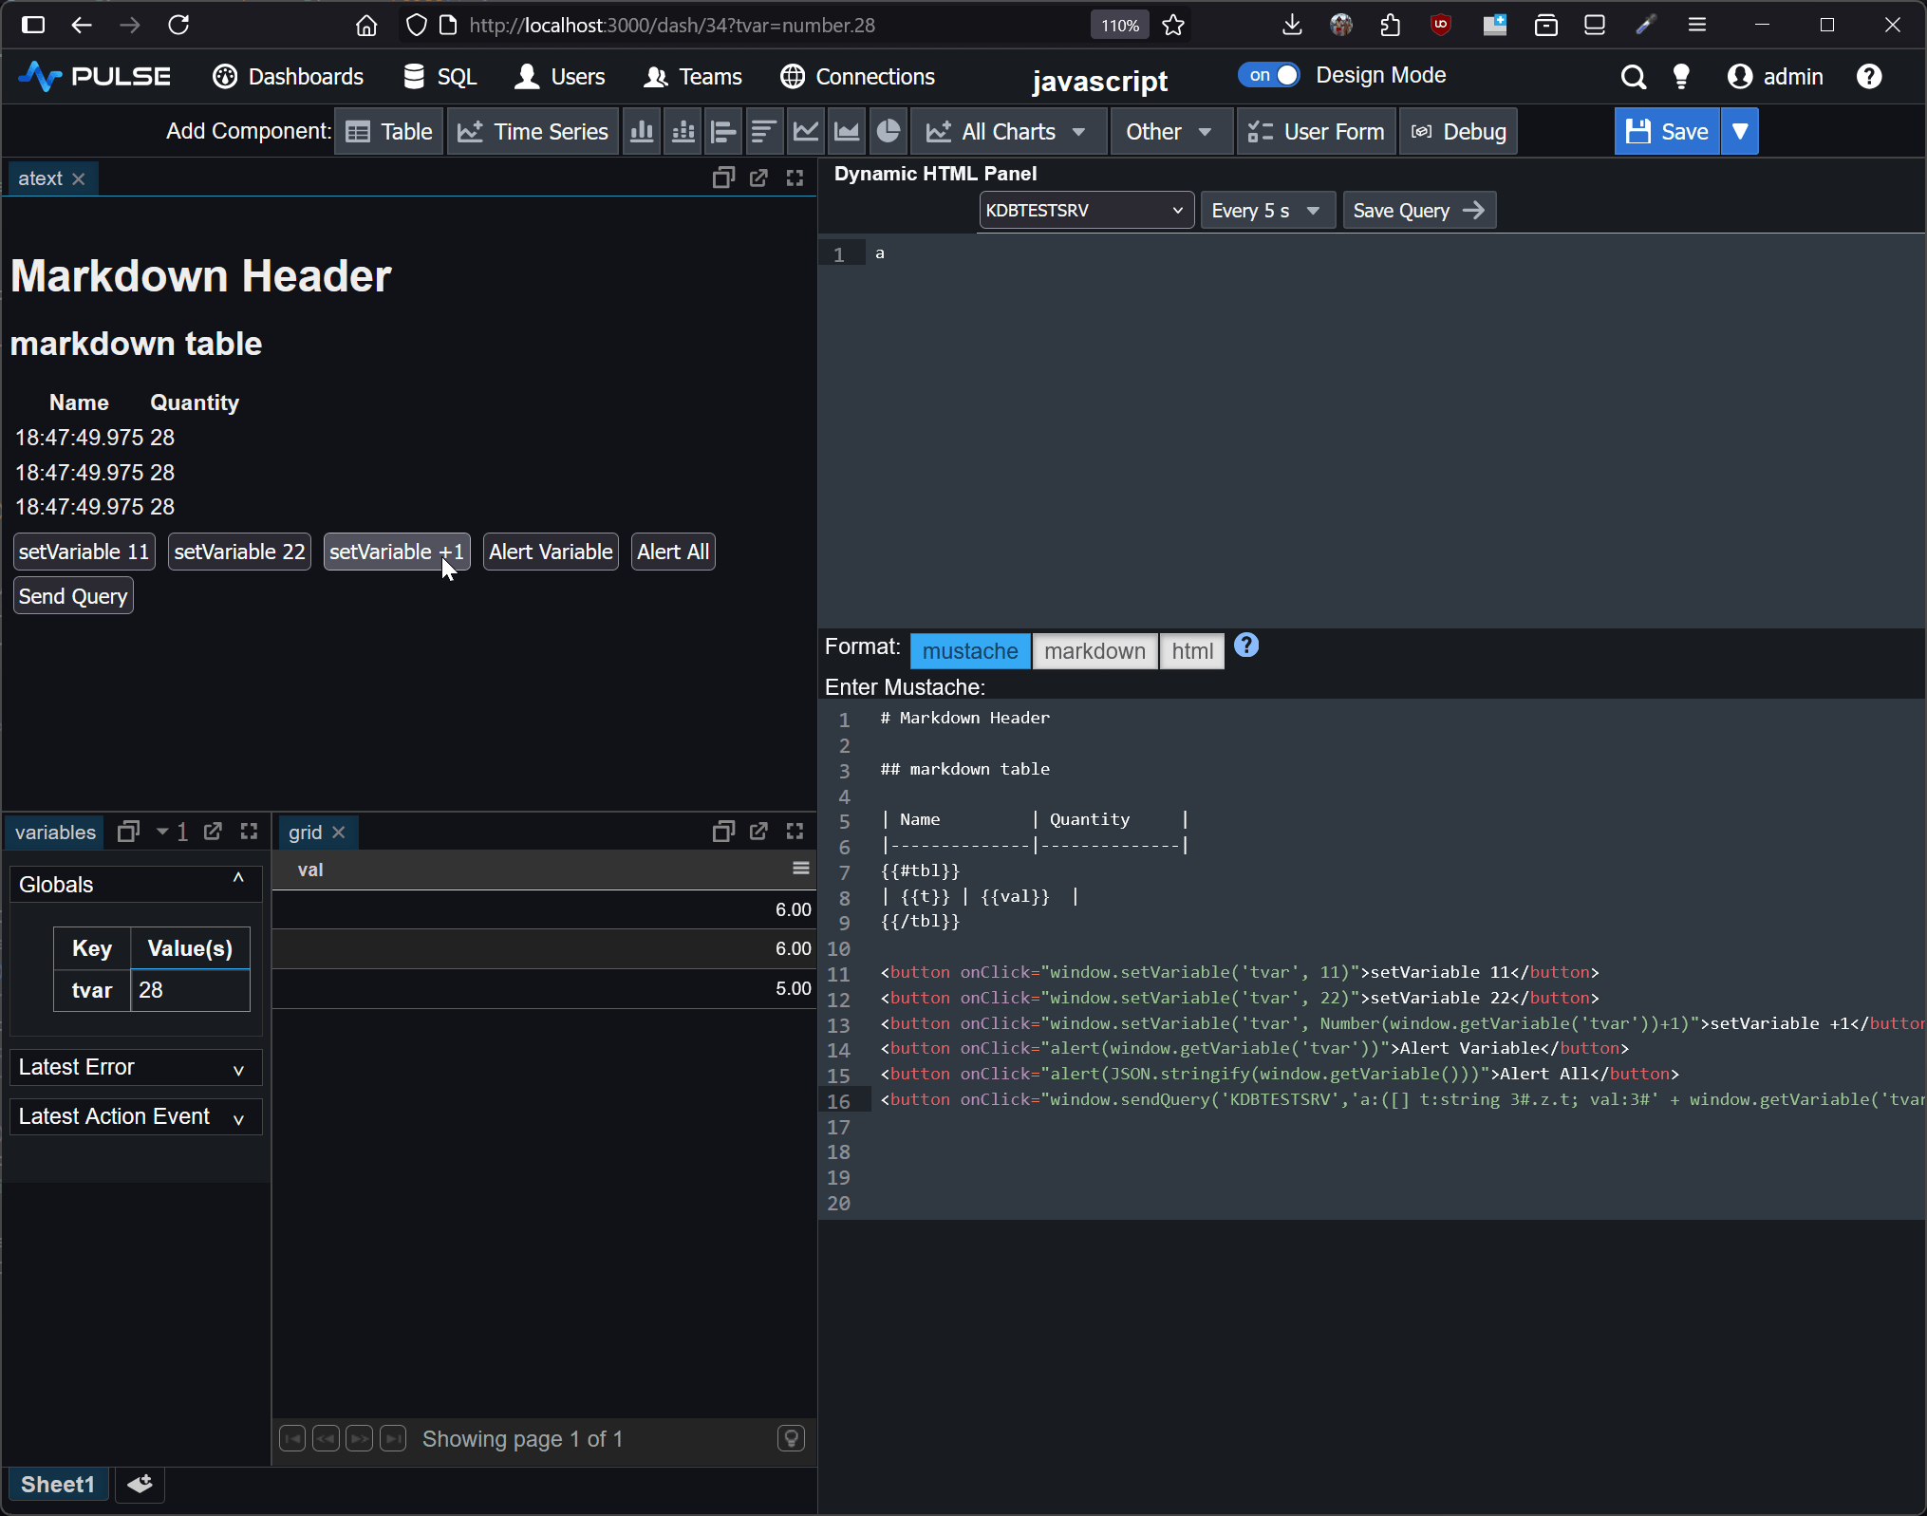Maximize the variables panel
1927x1516 pixels.
(x=250, y=832)
